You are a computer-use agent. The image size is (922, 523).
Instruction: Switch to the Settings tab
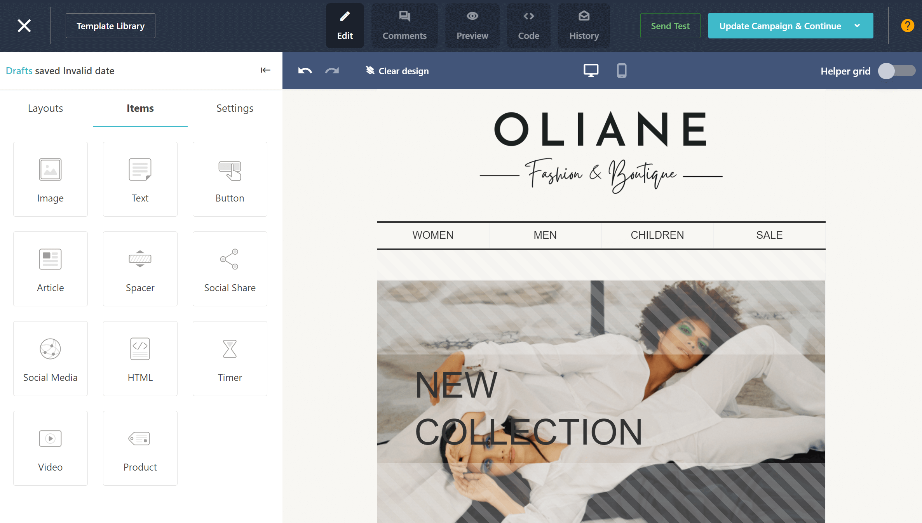click(234, 108)
